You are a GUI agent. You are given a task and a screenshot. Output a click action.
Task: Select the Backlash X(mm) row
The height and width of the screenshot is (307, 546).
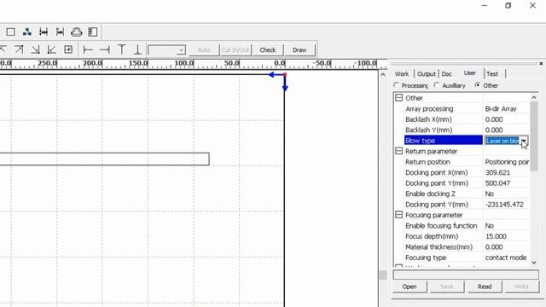[x=467, y=119]
